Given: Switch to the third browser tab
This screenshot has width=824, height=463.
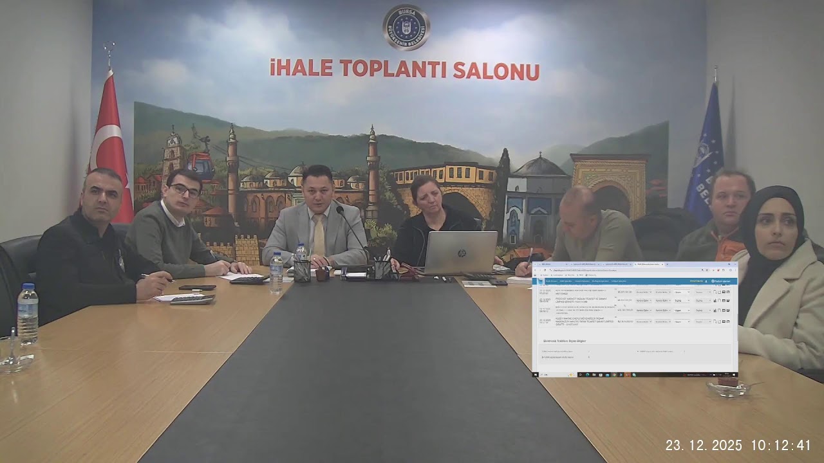Looking at the screenshot, I should click(x=617, y=264).
